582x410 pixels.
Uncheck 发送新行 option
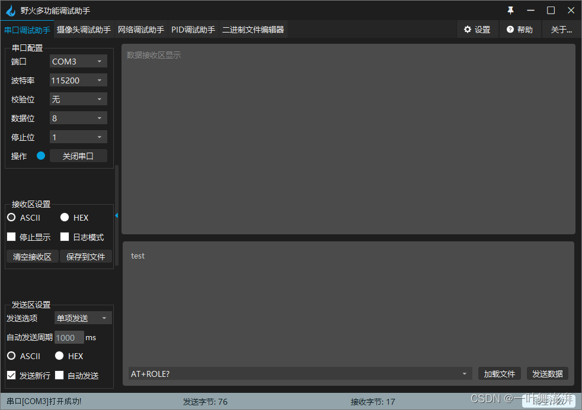(x=11, y=375)
